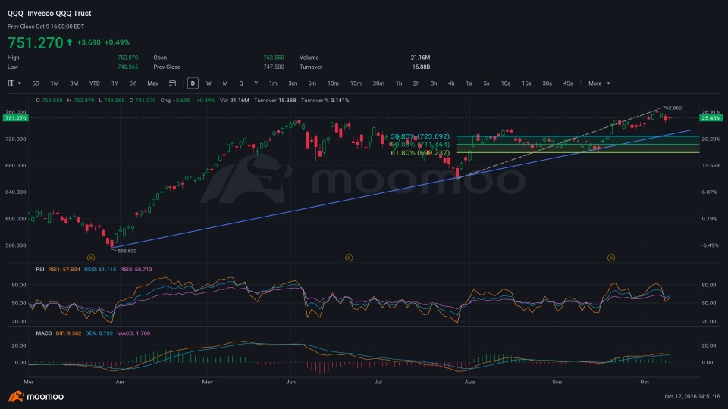The image size is (728, 409).
Task: Switch to 15s interval
Action: 526,83
